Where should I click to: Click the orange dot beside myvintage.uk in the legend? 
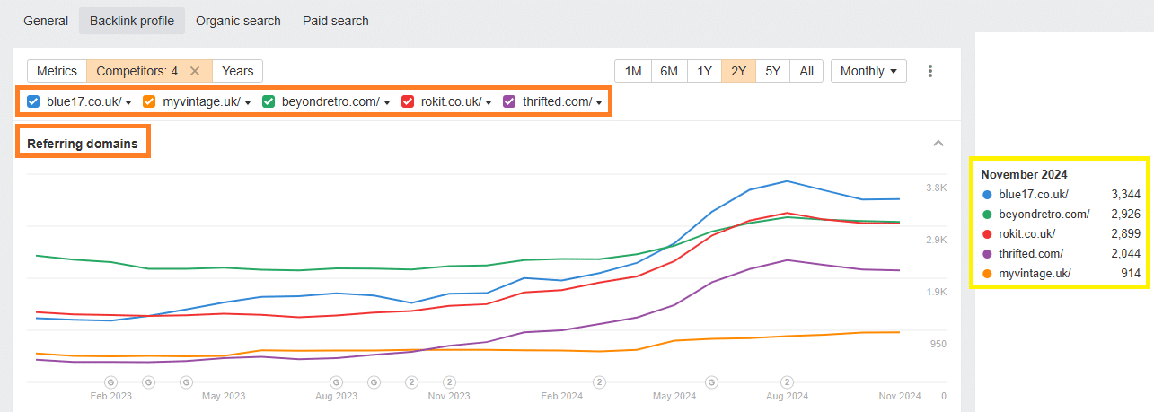[x=987, y=273]
